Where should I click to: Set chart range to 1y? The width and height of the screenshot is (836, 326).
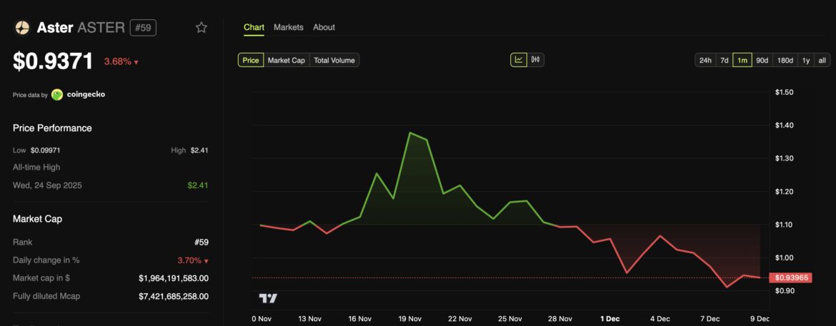(806, 60)
